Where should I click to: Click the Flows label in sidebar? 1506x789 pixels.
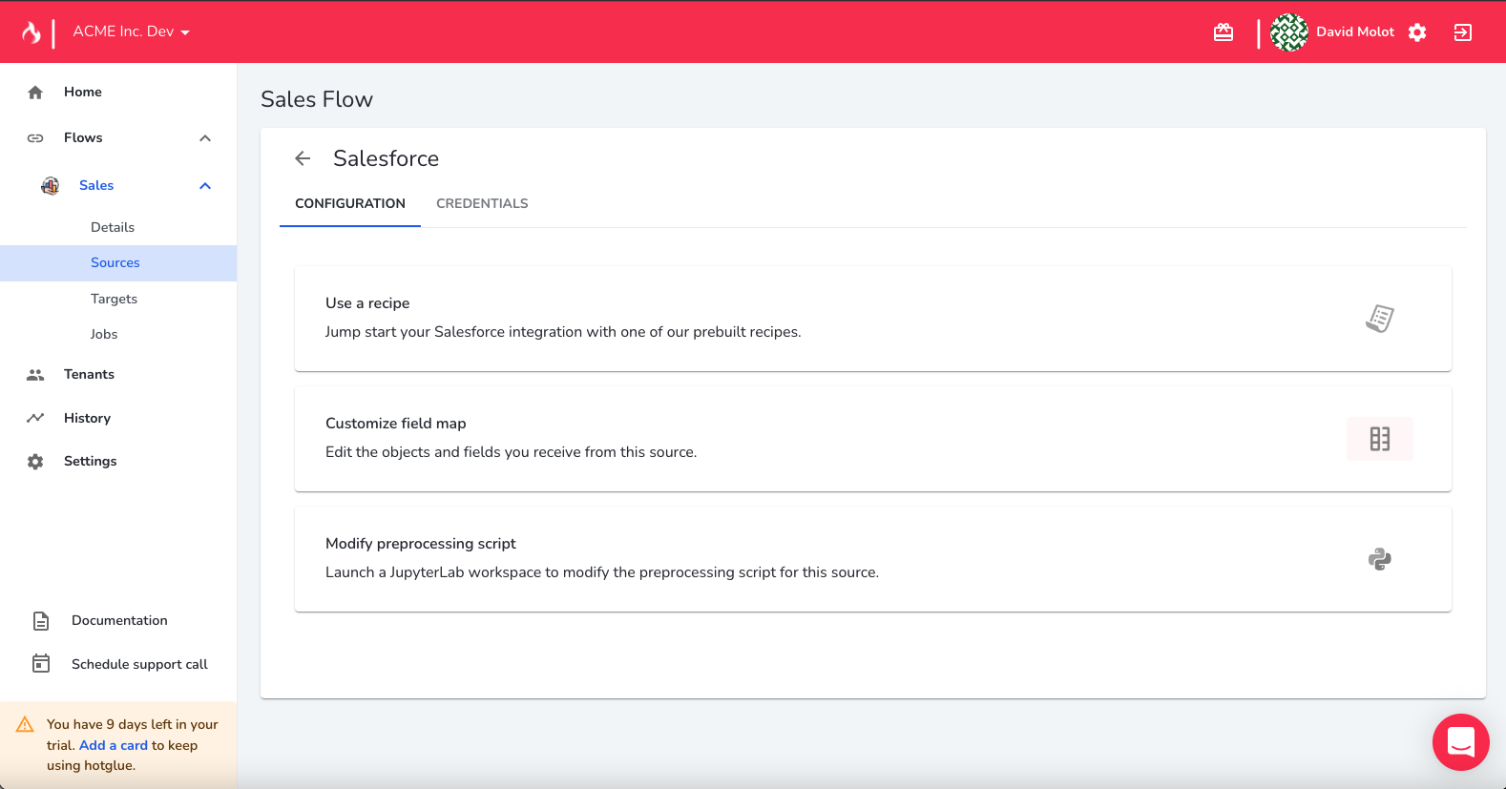[x=83, y=137]
